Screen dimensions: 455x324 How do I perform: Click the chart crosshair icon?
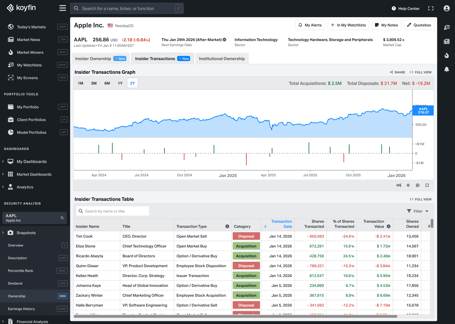click(408, 185)
